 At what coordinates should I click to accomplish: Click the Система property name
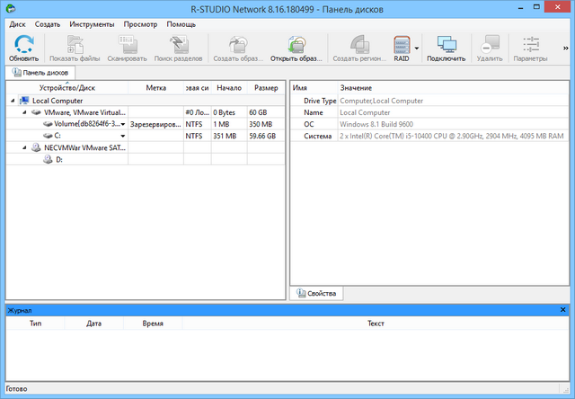point(317,136)
